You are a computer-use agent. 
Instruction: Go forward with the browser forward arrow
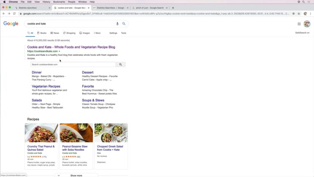pyautogui.click(x=9, y=14)
